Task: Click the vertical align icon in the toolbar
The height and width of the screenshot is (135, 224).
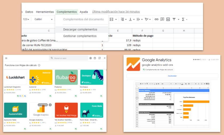Action: pyautogui.click(x=130, y=19)
